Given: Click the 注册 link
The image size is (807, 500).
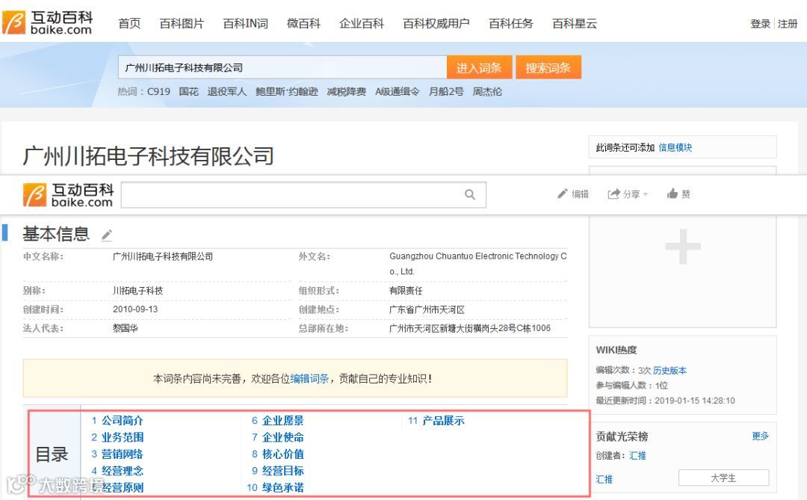Looking at the screenshot, I should click(x=788, y=24).
